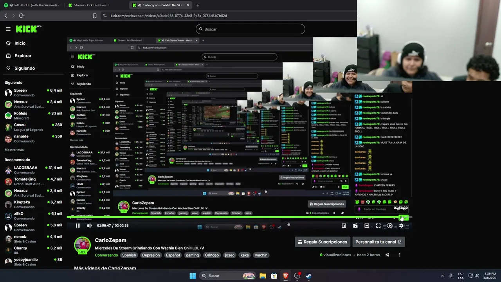Image resolution: width=501 pixels, height=282 pixels.
Task: Open the Windows Start menu
Action: tap(193, 276)
